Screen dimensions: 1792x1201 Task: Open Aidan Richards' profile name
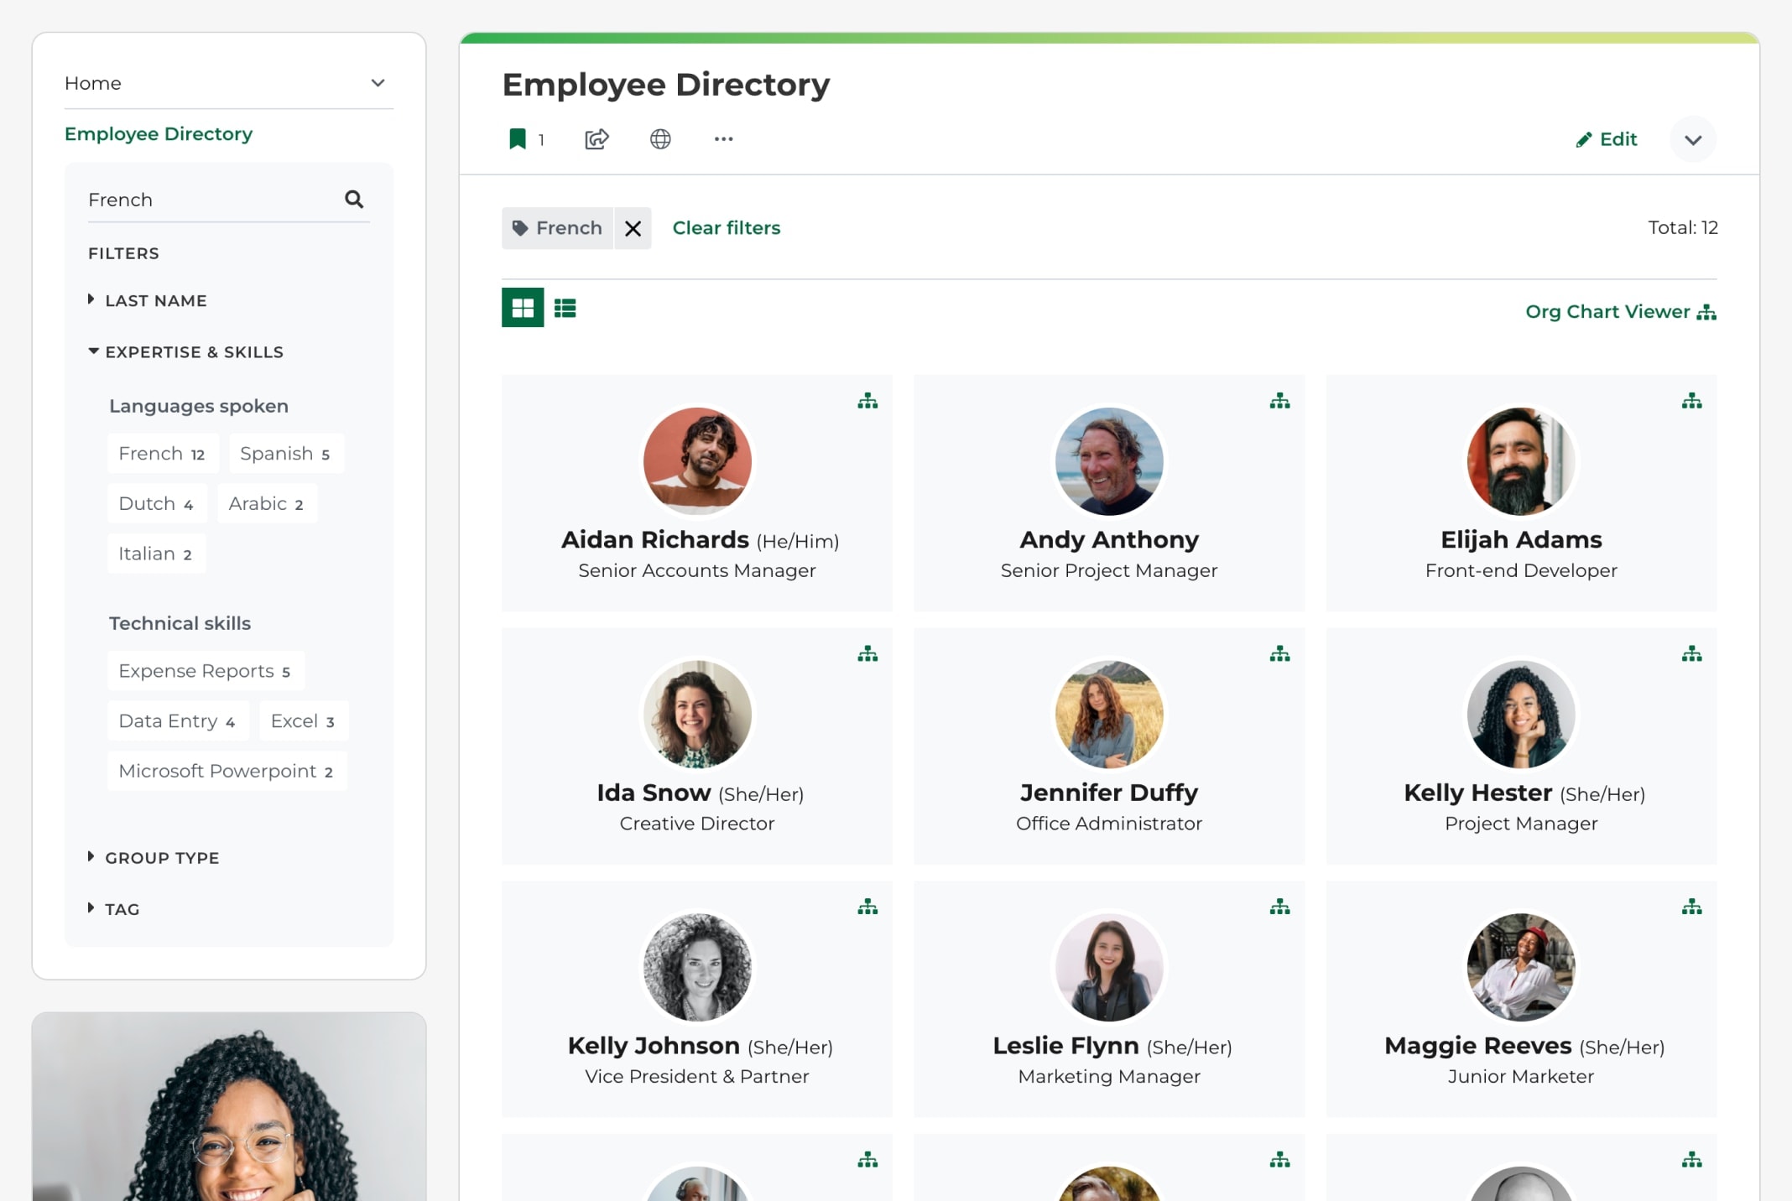point(655,539)
